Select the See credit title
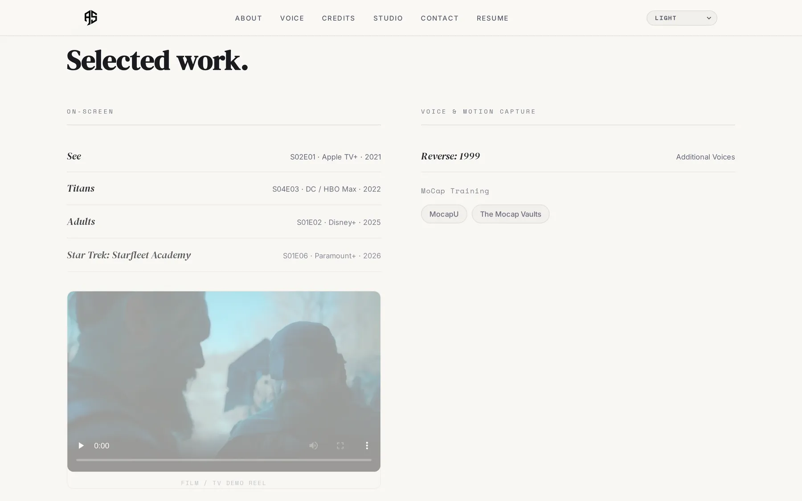The image size is (802, 501). [74, 156]
